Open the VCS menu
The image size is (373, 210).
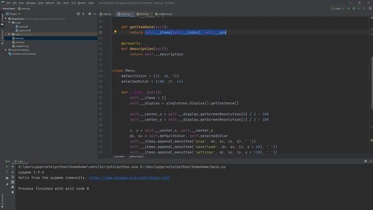coord(73,3)
